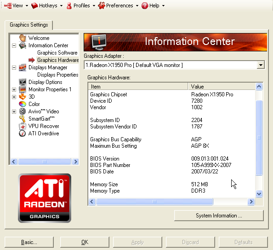
Task: Open the Graphics Adapter dropdown
Action: [261, 65]
